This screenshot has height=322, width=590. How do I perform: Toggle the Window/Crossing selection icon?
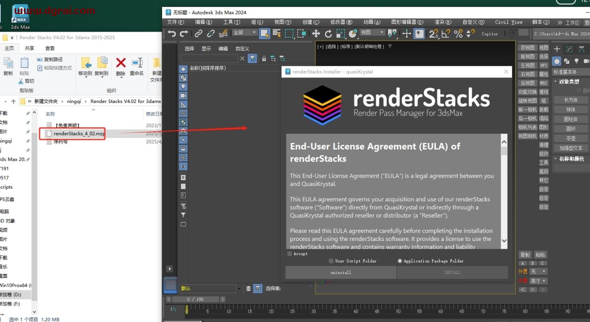click(x=302, y=34)
